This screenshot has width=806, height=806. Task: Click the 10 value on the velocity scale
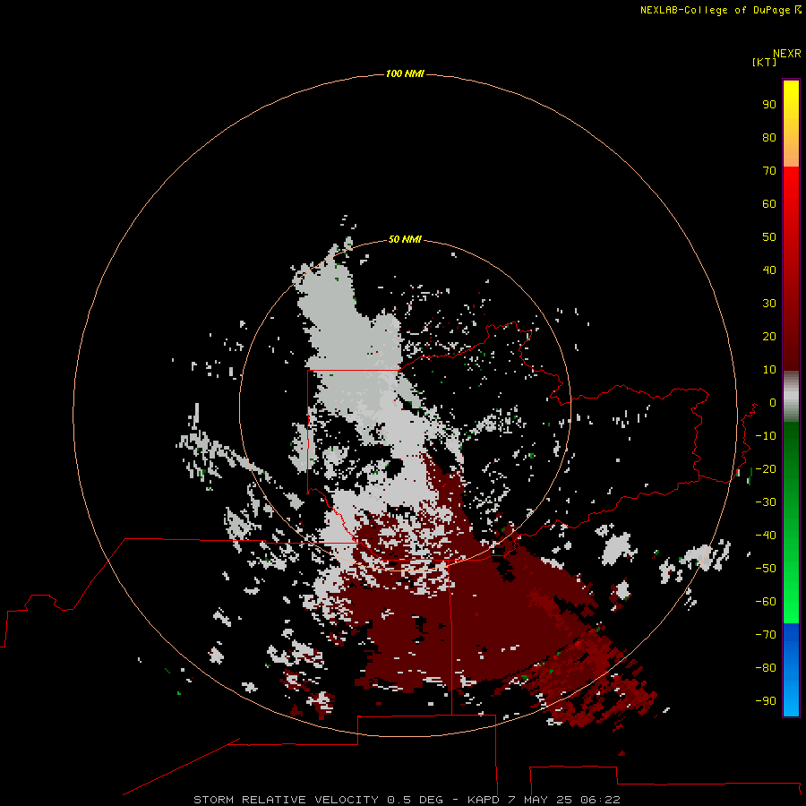[769, 370]
